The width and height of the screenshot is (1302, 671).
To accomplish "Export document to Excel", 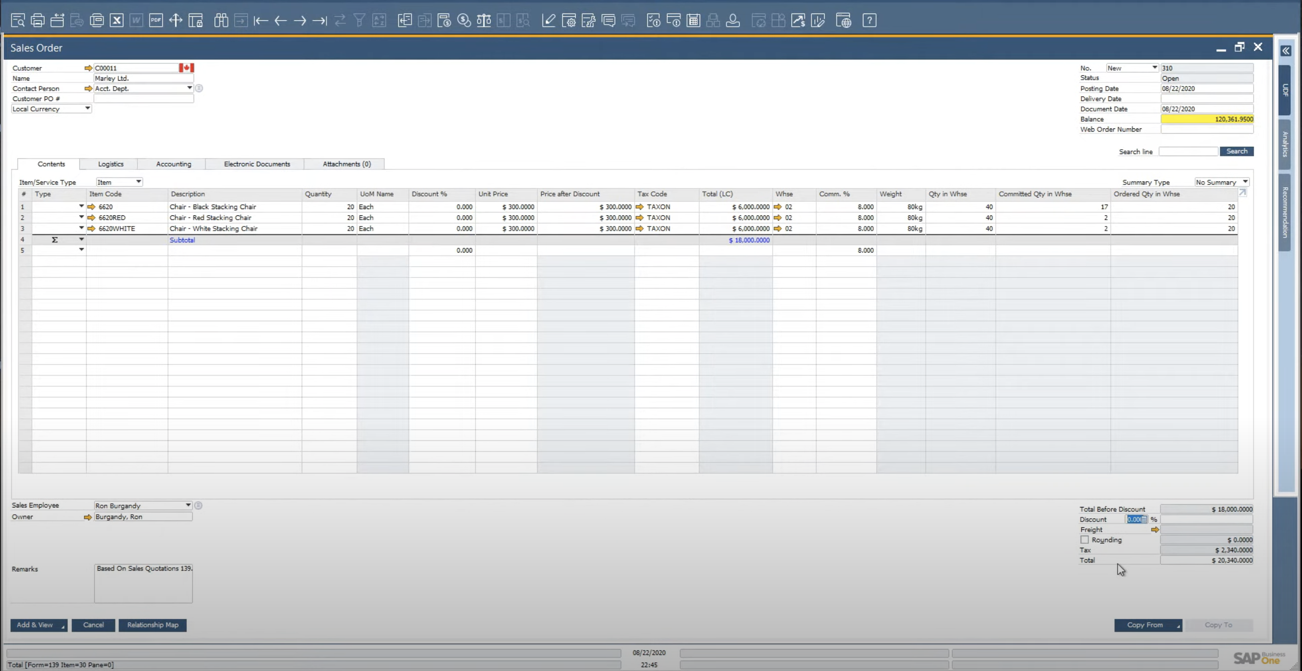I will [116, 20].
